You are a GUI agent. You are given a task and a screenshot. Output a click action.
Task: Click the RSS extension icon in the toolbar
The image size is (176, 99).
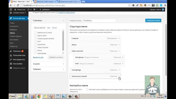(x=141, y=5)
